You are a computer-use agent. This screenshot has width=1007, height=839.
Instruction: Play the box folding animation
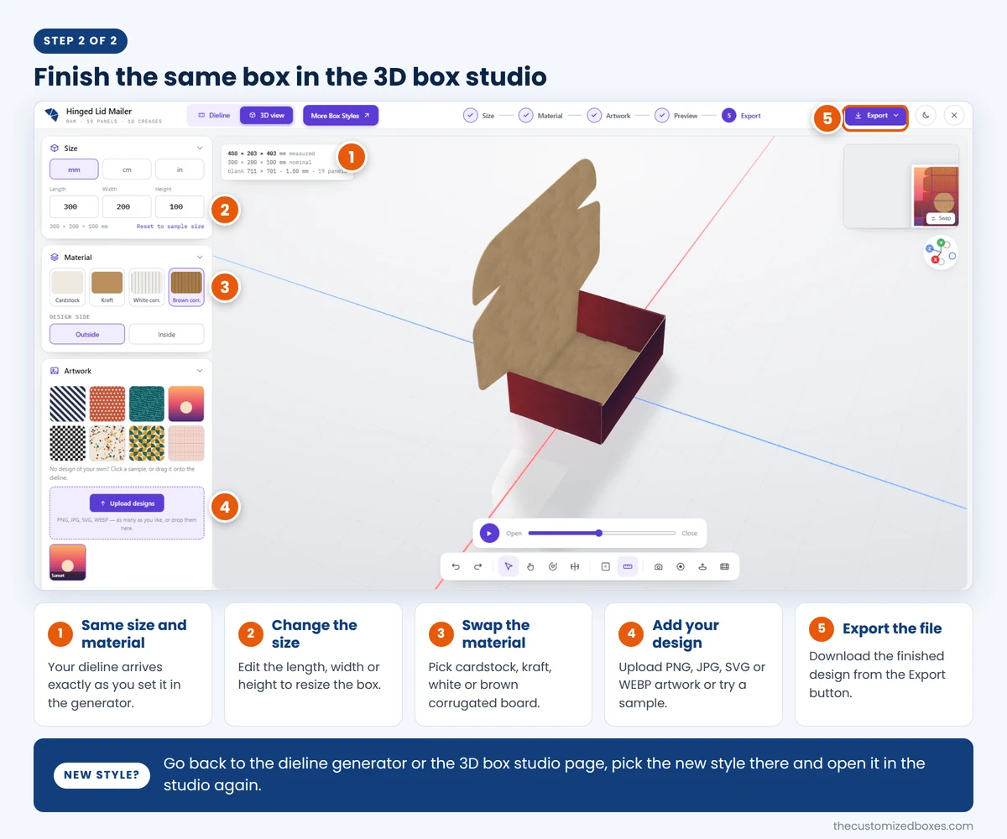pos(489,533)
